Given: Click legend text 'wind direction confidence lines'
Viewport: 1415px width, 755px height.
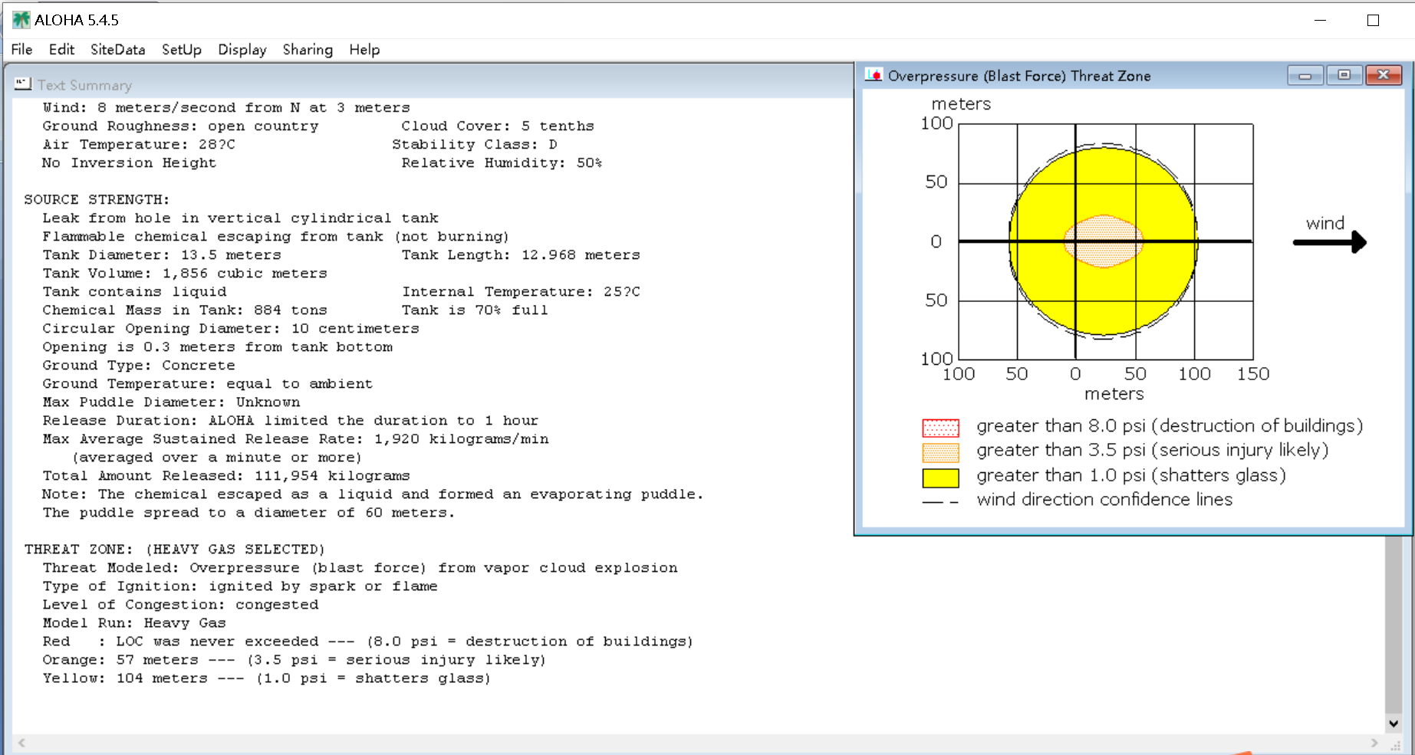Looking at the screenshot, I should coord(1104,500).
